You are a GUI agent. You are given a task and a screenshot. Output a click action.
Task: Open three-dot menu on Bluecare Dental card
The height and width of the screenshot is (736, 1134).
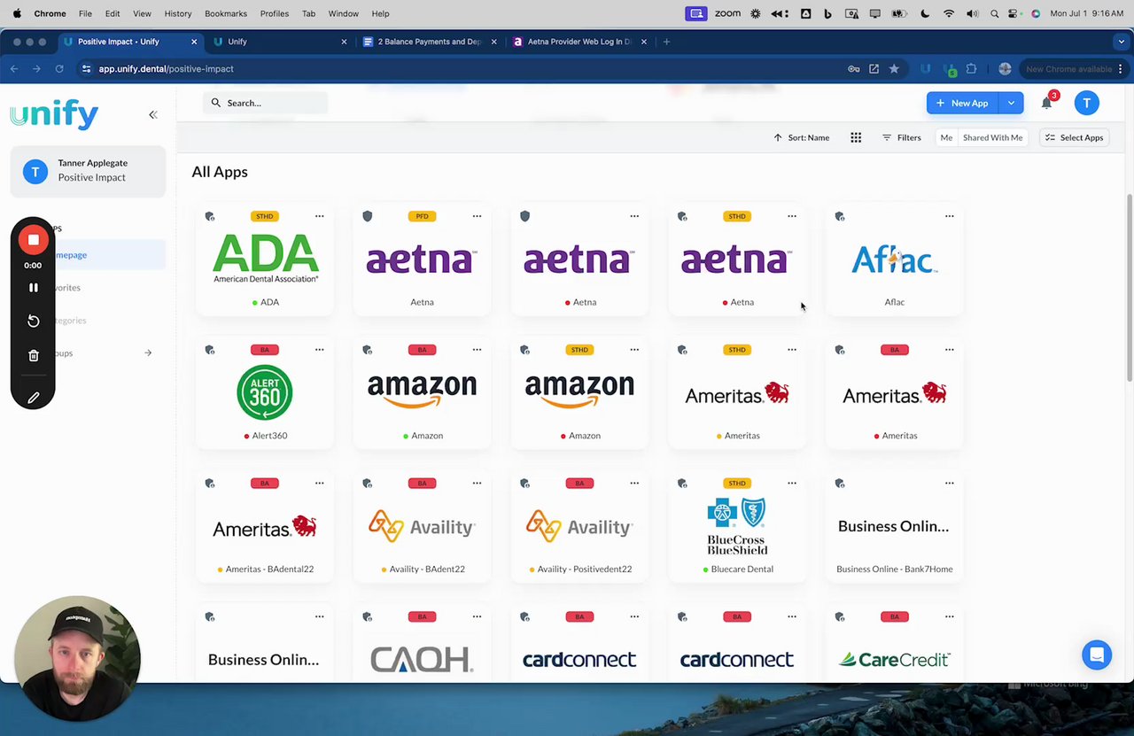[x=791, y=484]
